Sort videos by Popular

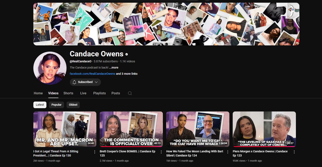pos(56,105)
